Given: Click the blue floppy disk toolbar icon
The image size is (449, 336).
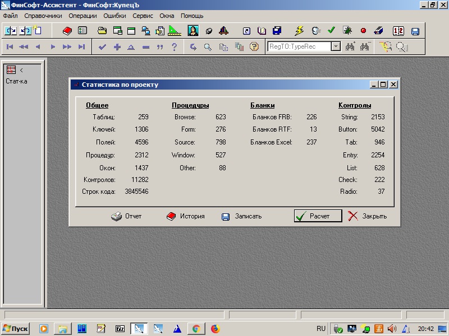Looking at the screenshot, I should 415,31.
